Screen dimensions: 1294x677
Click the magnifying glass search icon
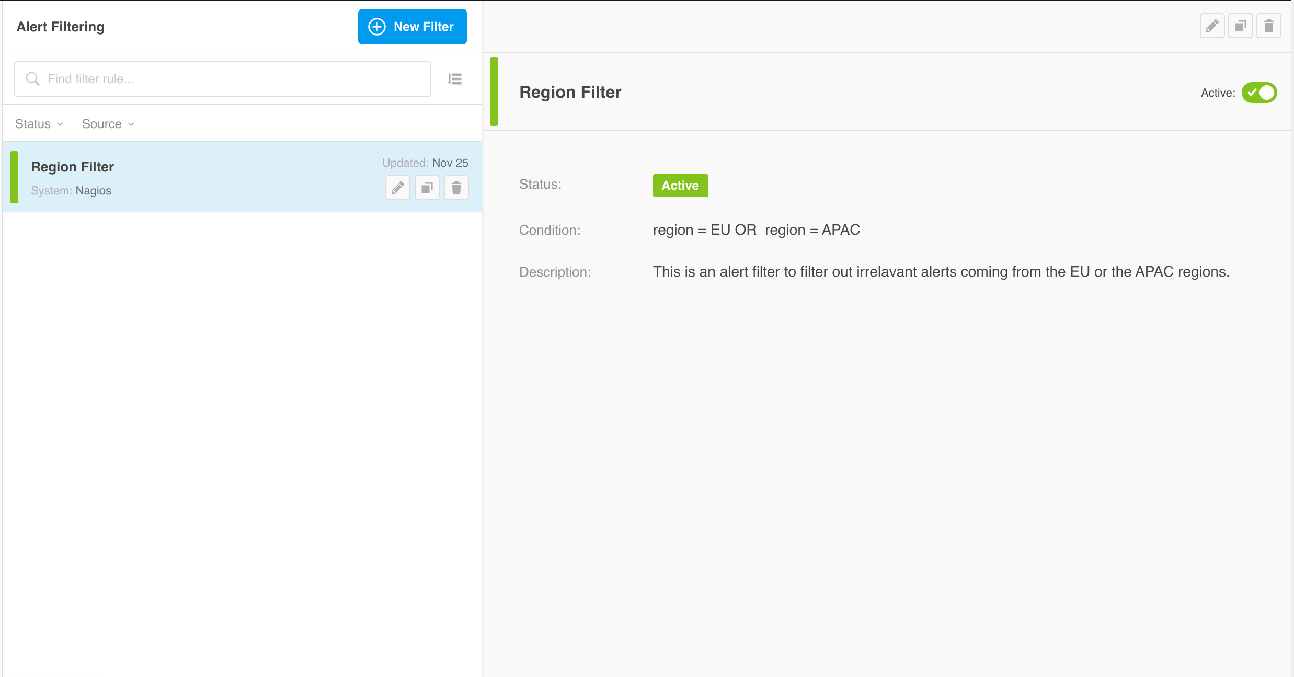coord(32,78)
